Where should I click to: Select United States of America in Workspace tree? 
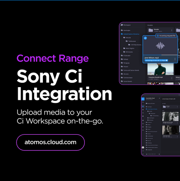pyautogui.click(x=130, y=34)
